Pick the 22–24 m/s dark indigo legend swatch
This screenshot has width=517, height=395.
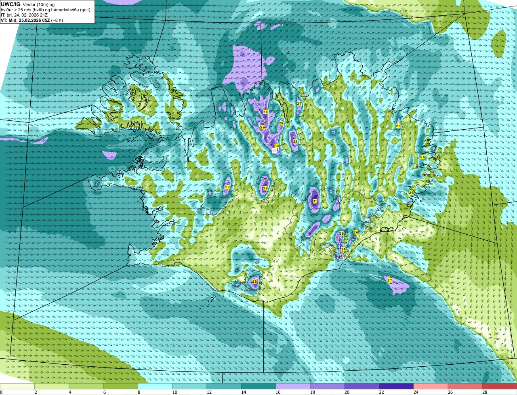396,386
